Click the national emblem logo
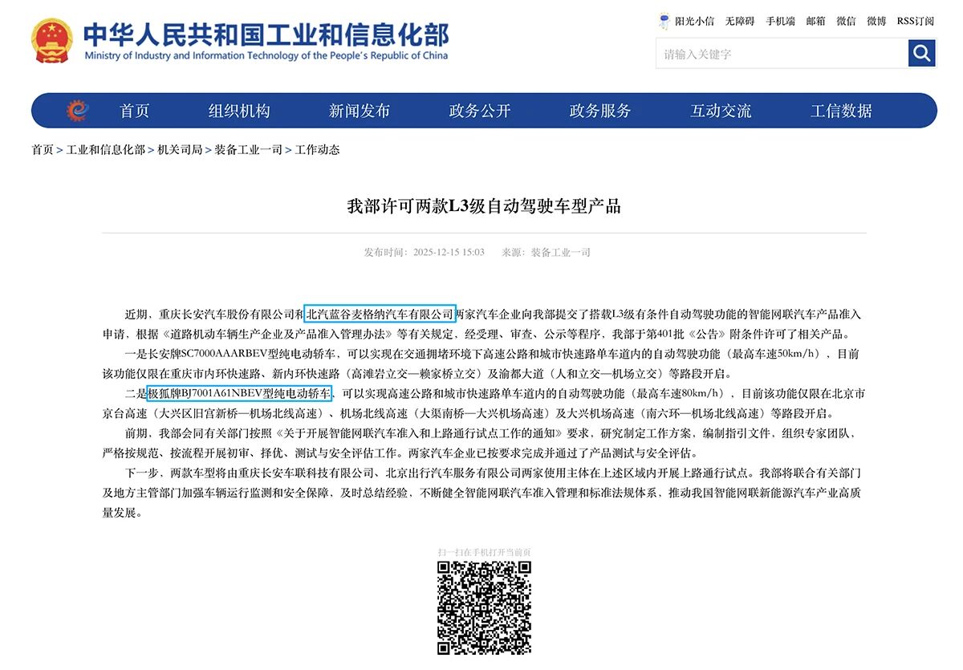This screenshot has height=670, width=963. [x=52, y=41]
